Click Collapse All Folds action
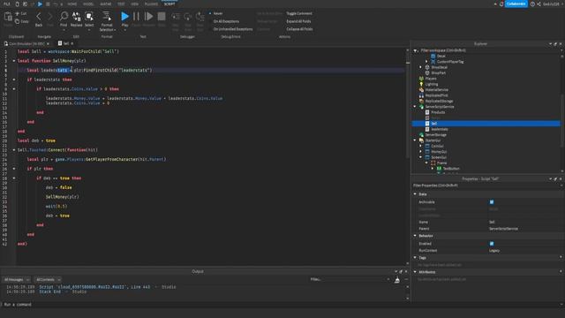The height and width of the screenshot is (318, 565). 299,29
